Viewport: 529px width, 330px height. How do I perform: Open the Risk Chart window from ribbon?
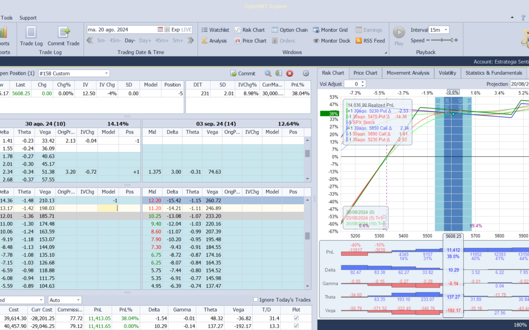250,30
